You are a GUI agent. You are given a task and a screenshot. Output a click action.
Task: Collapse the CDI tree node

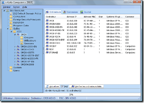11,31
